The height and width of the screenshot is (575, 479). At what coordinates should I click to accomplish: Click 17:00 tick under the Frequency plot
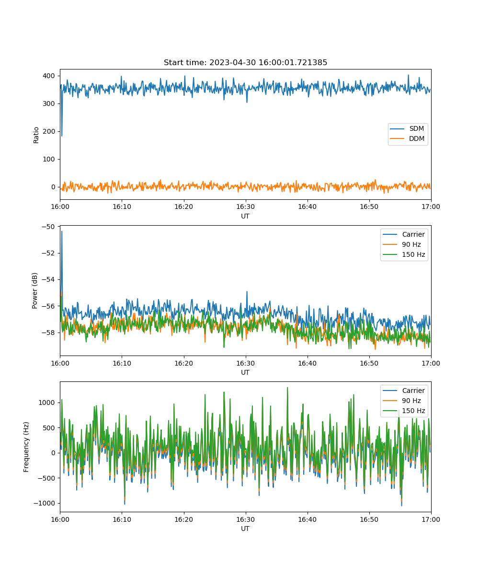click(x=431, y=519)
